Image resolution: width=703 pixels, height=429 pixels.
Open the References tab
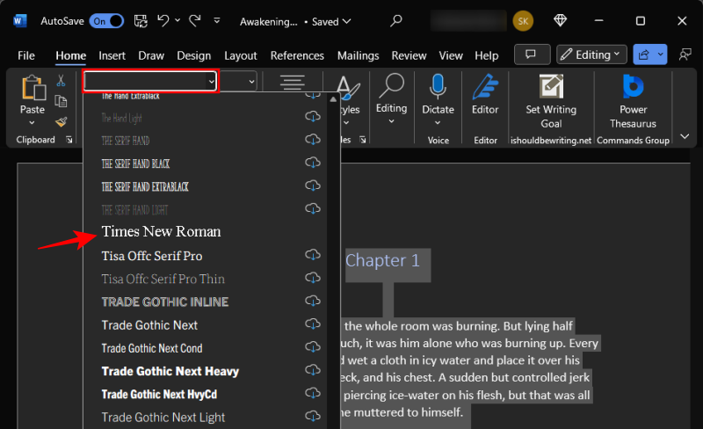click(297, 55)
